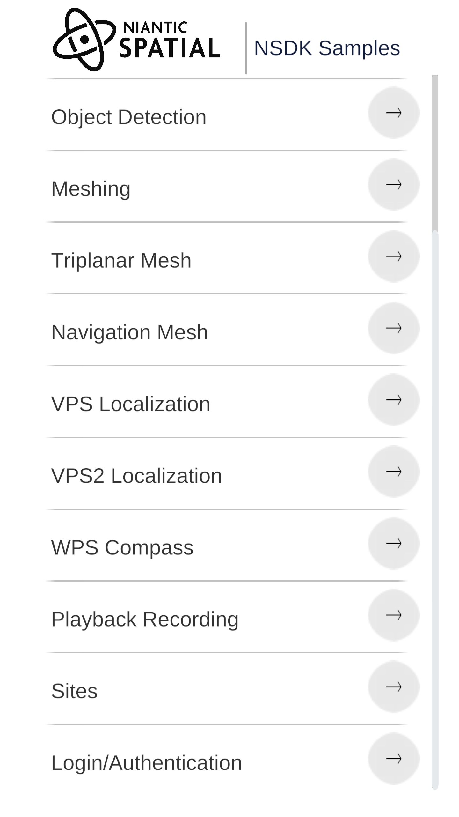Image resolution: width=459 pixels, height=817 pixels.
Task: Click the WPS Compass label
Action: point(122,548)
